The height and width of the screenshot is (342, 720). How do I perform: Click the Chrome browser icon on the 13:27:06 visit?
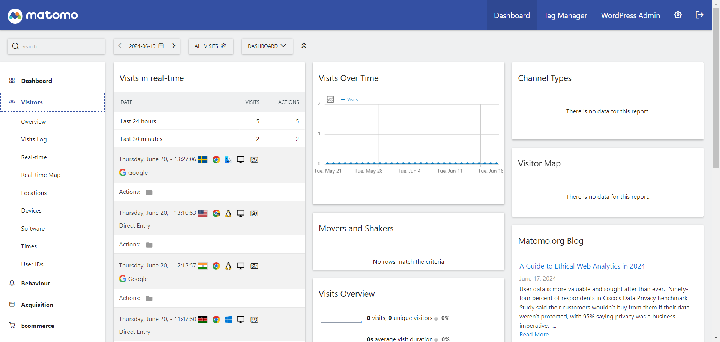click(216, 159)
